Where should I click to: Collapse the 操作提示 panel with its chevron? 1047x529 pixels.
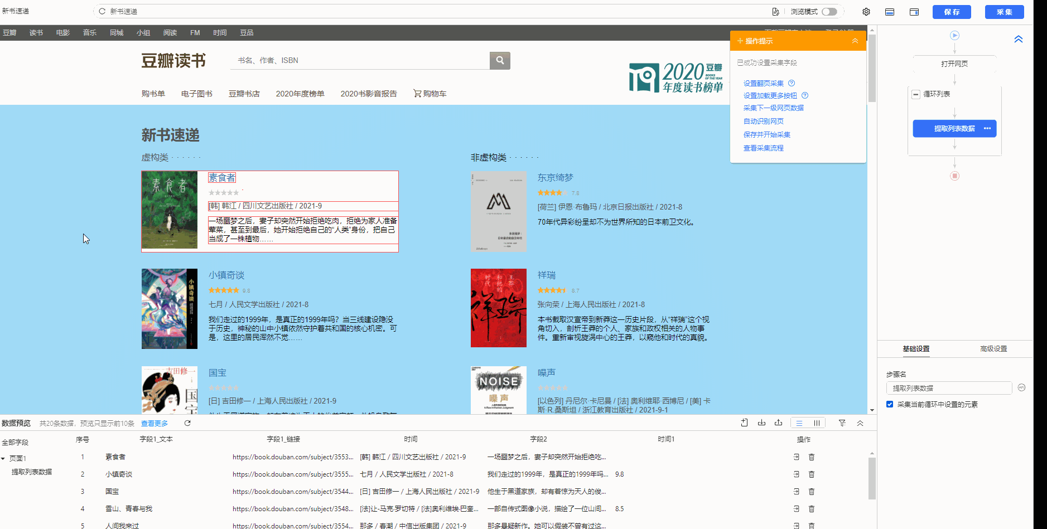[x=855, y=41]
